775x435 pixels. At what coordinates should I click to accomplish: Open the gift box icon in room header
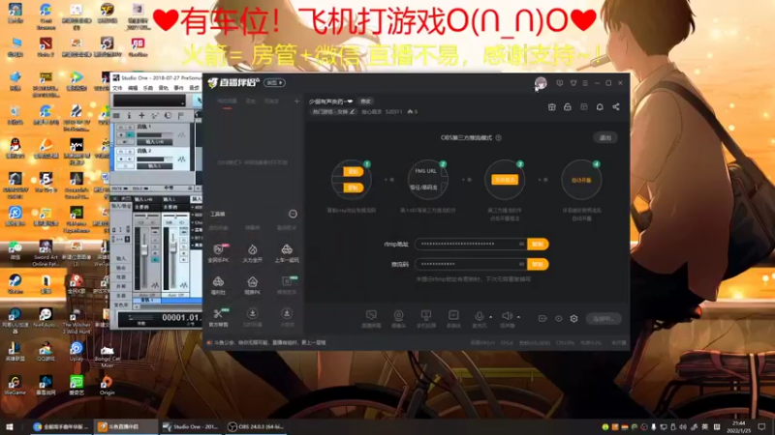[x=552, y=107]
